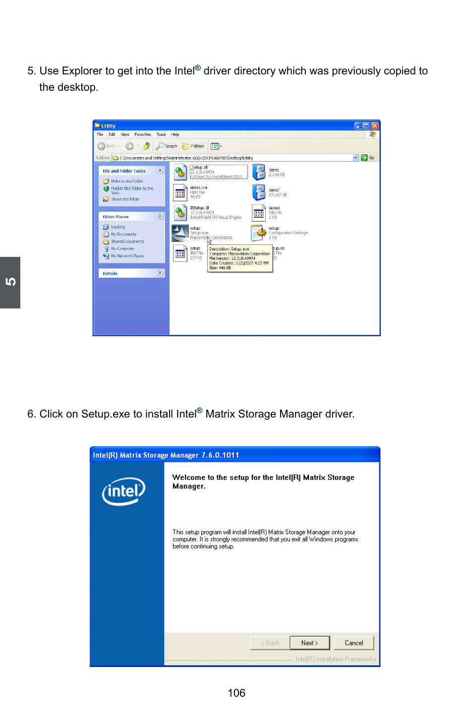Click the Desktop icon in Other Places
Image resolution: width=473 pixels, height=720 pixels.
click(106, 227)
